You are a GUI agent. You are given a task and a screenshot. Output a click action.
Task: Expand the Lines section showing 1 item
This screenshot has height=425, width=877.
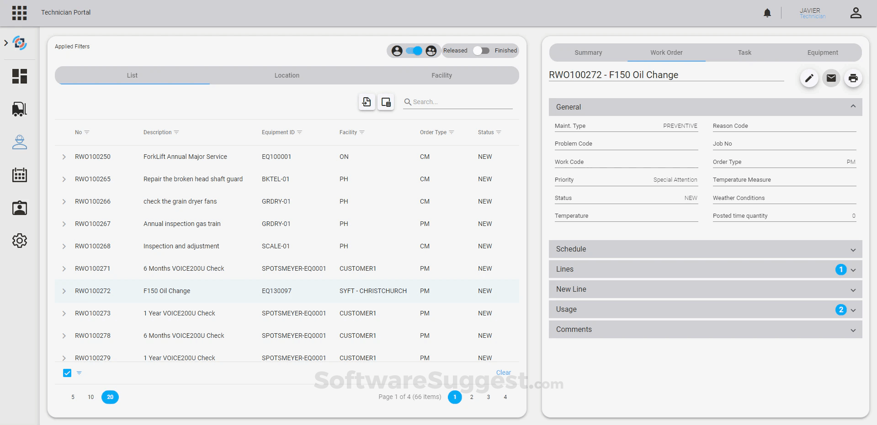(705, 269)
